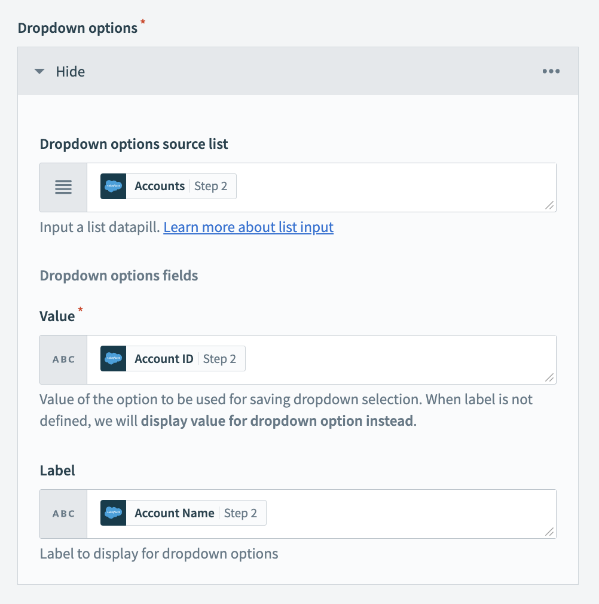Click the Accounts Step 2 datapill
Screen dimensions: 599x604
[x=167, y=186]
